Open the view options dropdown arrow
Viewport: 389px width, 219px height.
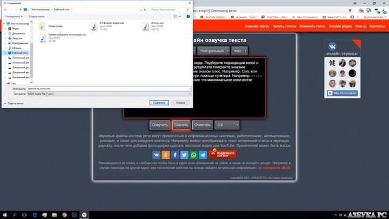click(x=180, y=16)
